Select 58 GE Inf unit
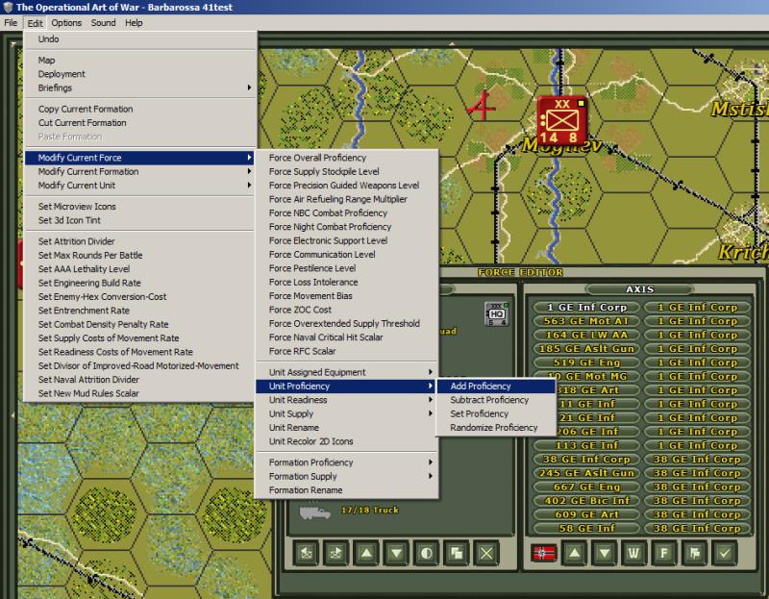 coord(586,528)
